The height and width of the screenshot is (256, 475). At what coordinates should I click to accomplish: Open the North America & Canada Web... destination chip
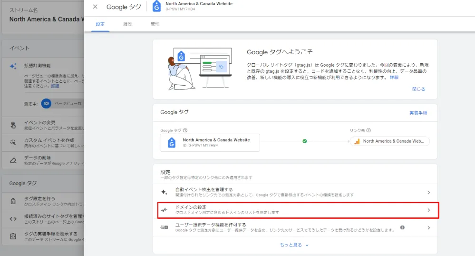389,141
